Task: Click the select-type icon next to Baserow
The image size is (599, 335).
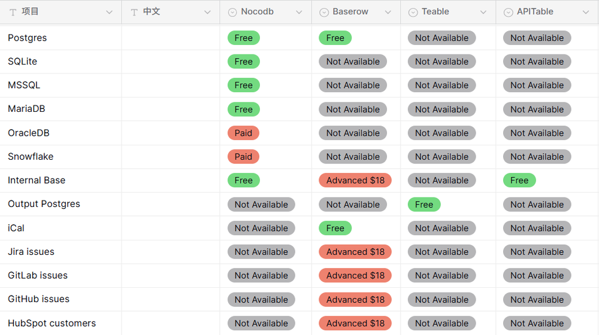Action: point(324,12)
